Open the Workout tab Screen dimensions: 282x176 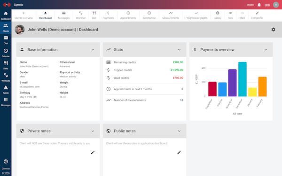(80, 15)
